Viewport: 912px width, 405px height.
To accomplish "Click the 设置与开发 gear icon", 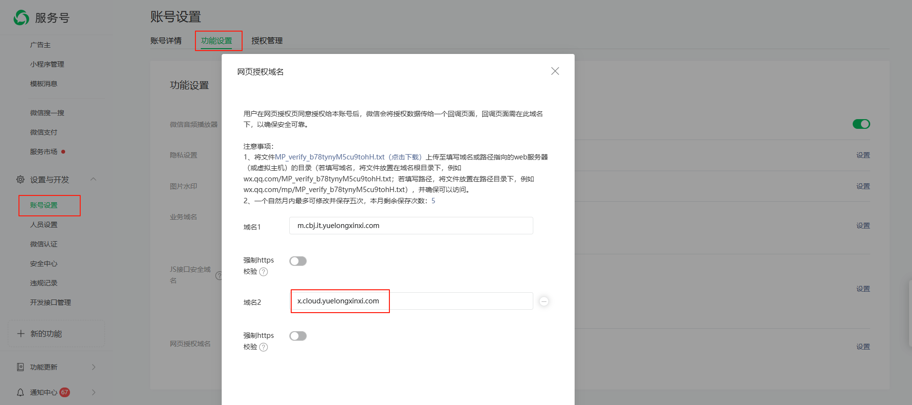I will [x=20, y=179].
